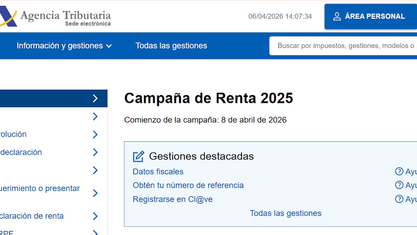Image resolution: width=417 pixels, height=235 pixels.
Task: Click the person icon beside ÁREA PERSONAL
Action: point(337,16)
